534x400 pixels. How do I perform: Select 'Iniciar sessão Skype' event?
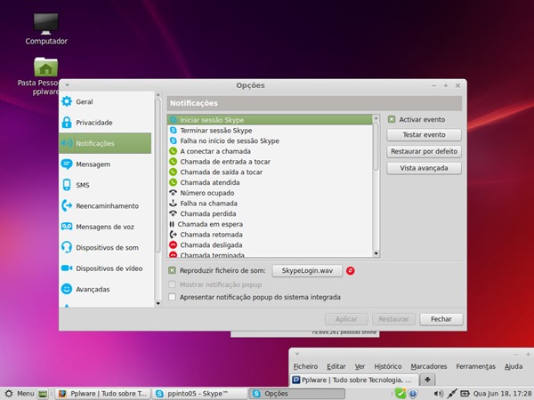point(270,120)
